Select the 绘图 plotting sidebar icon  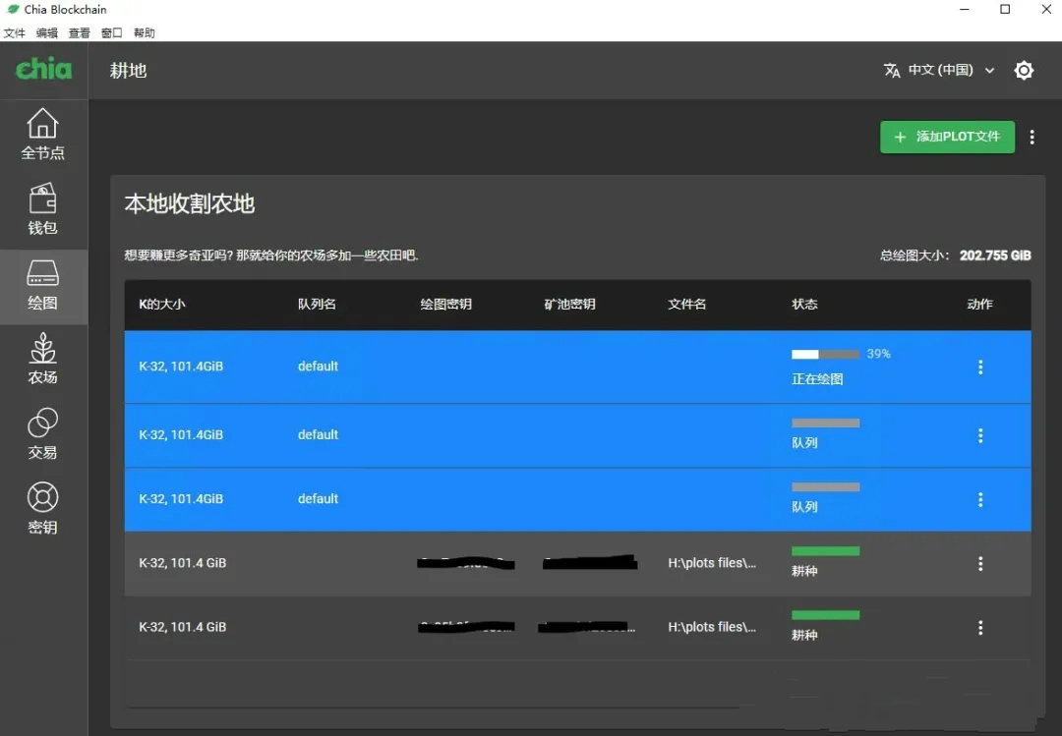(42, 285)
